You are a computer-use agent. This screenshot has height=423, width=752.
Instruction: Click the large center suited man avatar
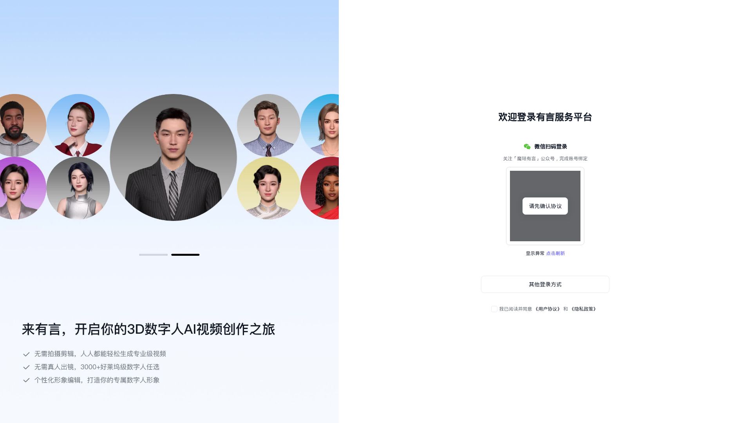(173, 157)
